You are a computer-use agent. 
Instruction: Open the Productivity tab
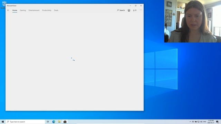pyautogui.click(x=47, y=10)
